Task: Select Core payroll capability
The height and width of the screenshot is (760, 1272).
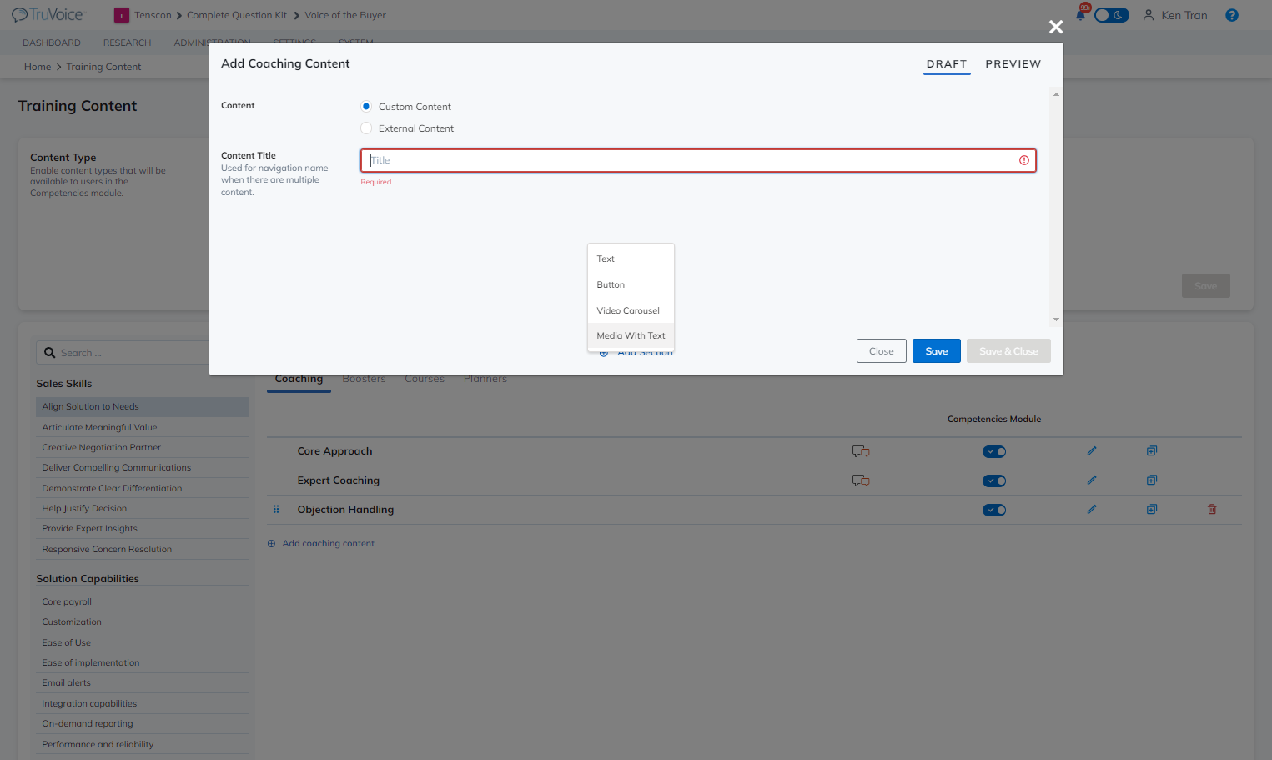Action: tap(143, 602)
